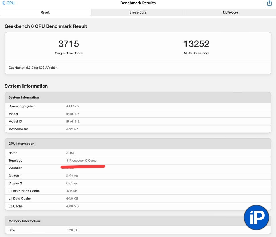This screenshot has width=276, height=237.
Task: Tap the Cluster 1 row with 3 Cores
Action: pos(138,176)
